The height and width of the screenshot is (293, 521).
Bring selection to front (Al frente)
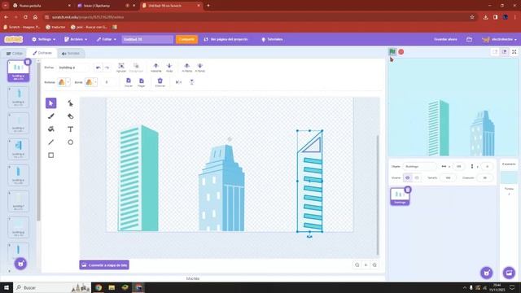186,68
